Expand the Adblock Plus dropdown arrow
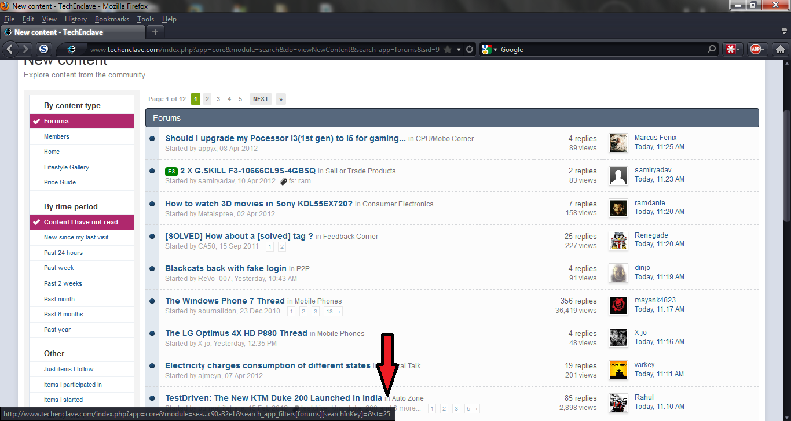Image resolution: width=791 pixels, height=421 pixels. coord(764,50)
